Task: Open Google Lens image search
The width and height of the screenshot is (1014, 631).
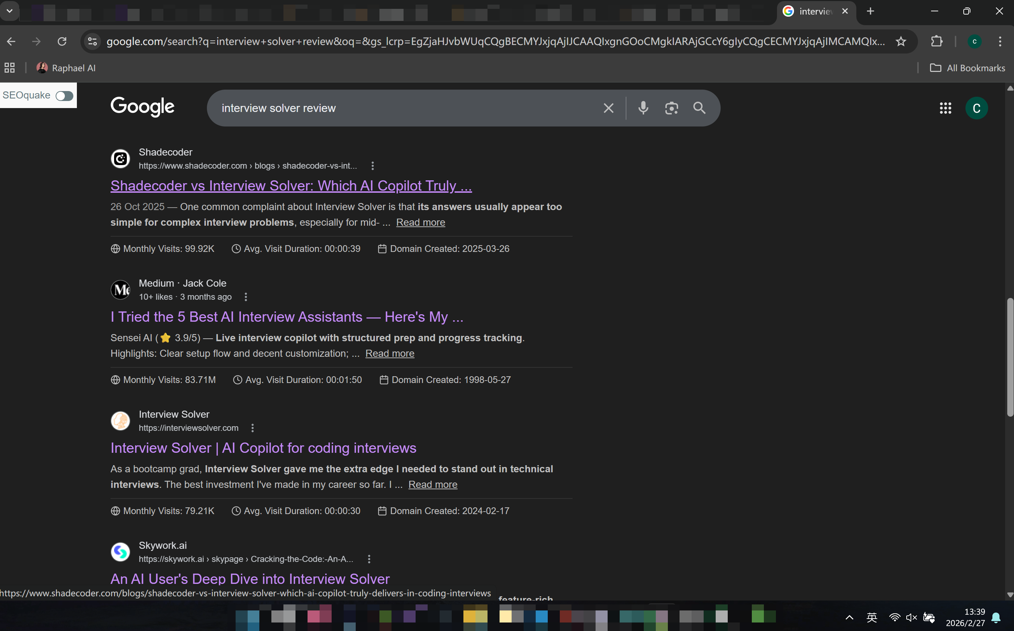Action: (671, 108)
